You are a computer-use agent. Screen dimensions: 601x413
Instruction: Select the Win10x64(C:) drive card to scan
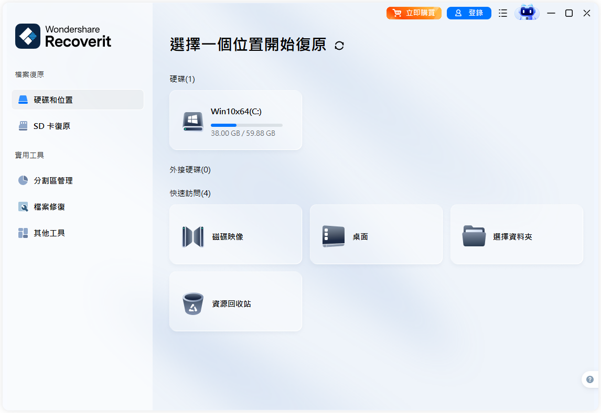(235, 119)
